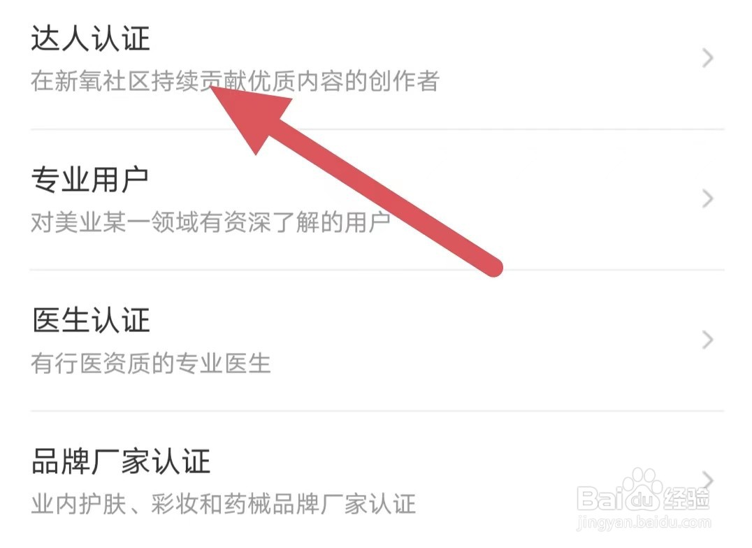Screen dimensions: 752x548
Task: Click description 对美业某一领域有资深了解的用户
Action: [210, 222]
